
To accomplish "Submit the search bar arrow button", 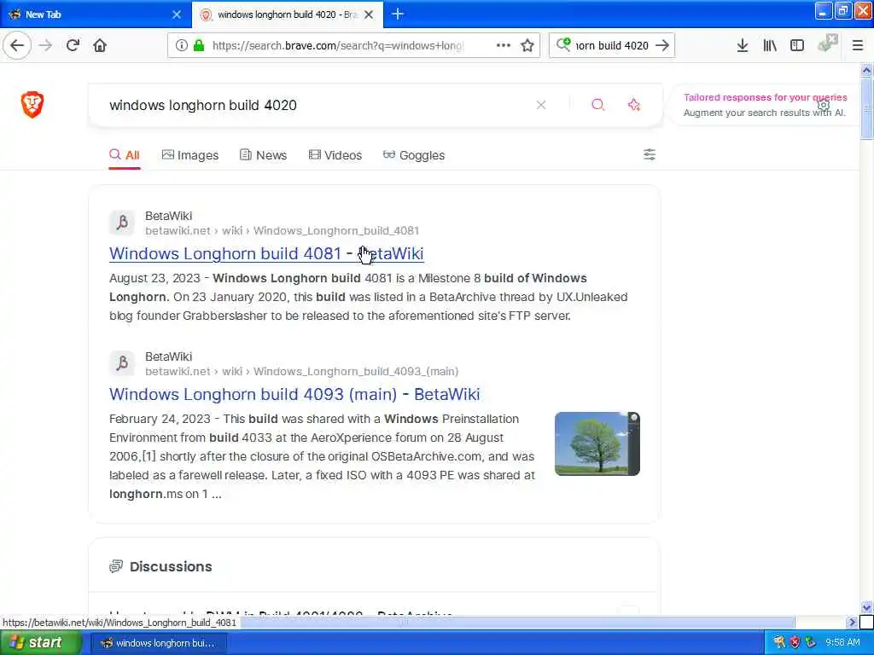I will (662, 46).
